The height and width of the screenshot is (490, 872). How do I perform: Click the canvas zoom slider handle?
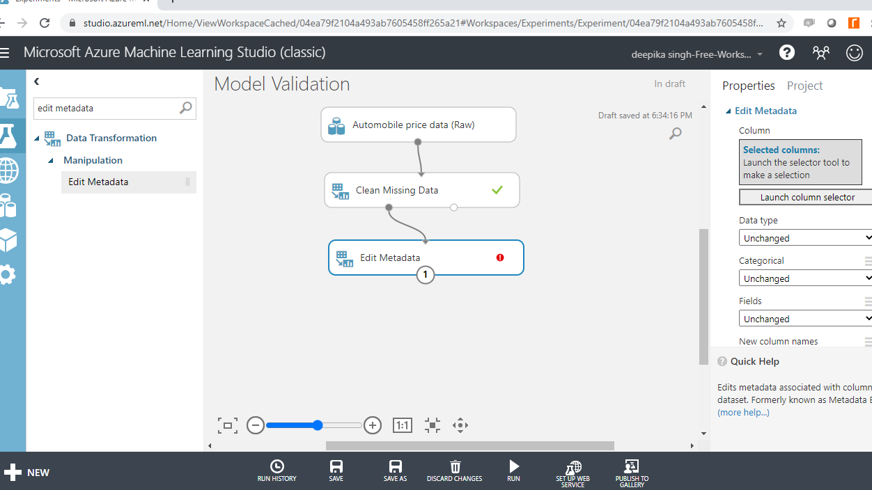pos(318,425)
